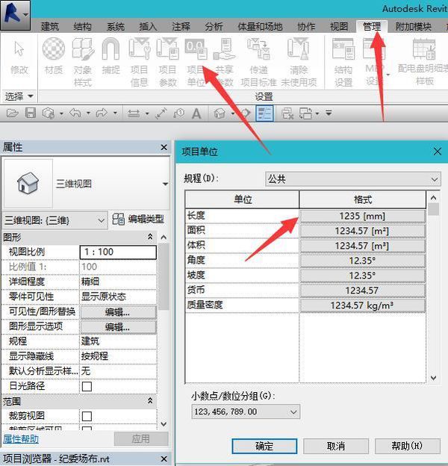
Task: Open the 小数点/数位分组 dropdown
Action: click(x=245, y=411)
